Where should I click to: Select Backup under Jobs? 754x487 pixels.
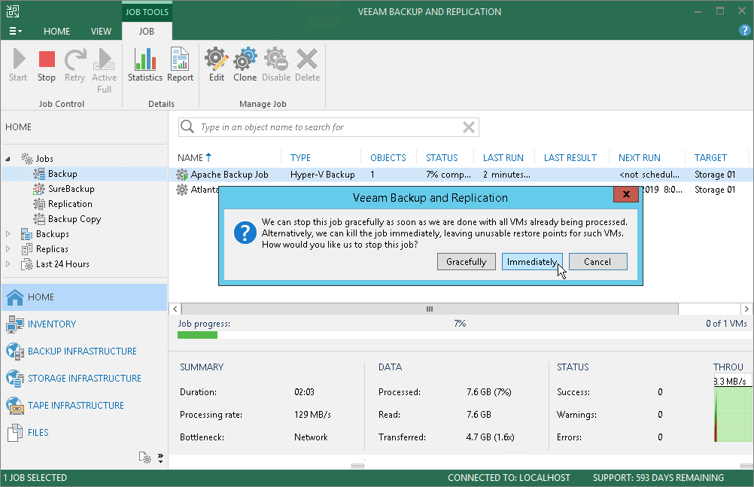[x=62, y=174]
